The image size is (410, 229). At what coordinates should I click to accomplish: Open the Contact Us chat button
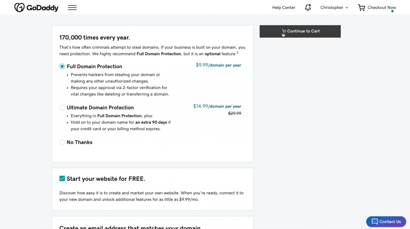(x=386, y=221)
